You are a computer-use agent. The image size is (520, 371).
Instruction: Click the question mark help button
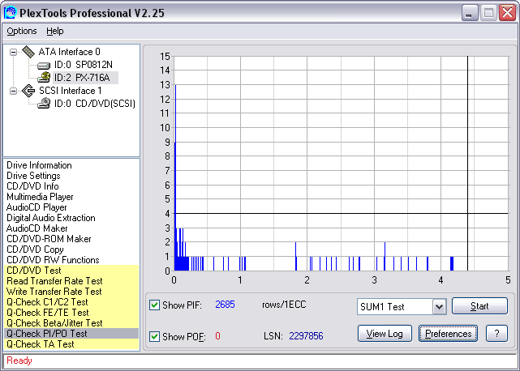click(496, 333)
